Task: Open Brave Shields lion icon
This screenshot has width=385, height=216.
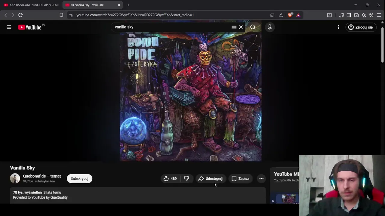Action: pos(290,15)
